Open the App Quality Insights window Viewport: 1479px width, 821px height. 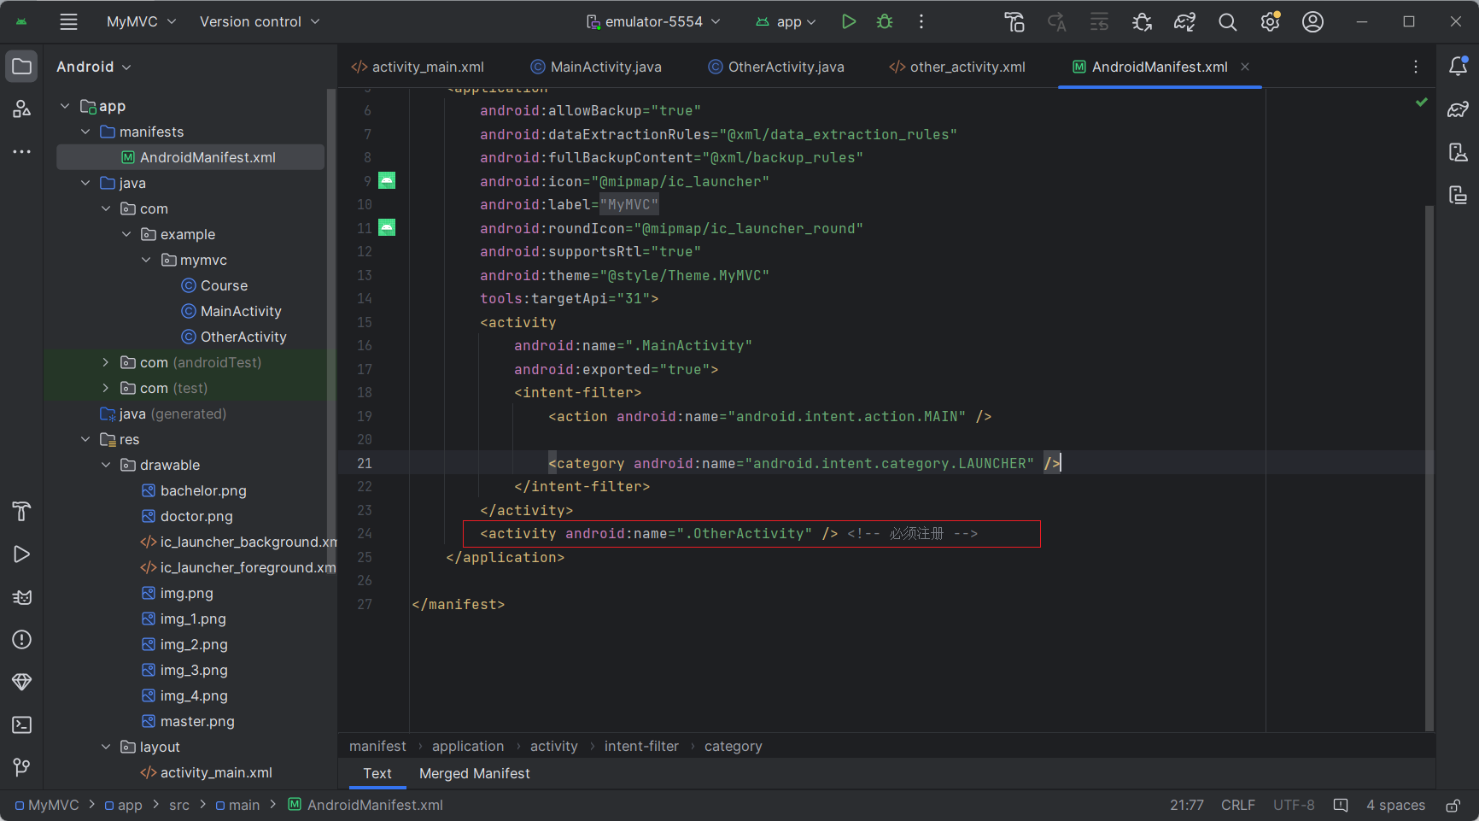pyautogui.click(x=22, y=682)
